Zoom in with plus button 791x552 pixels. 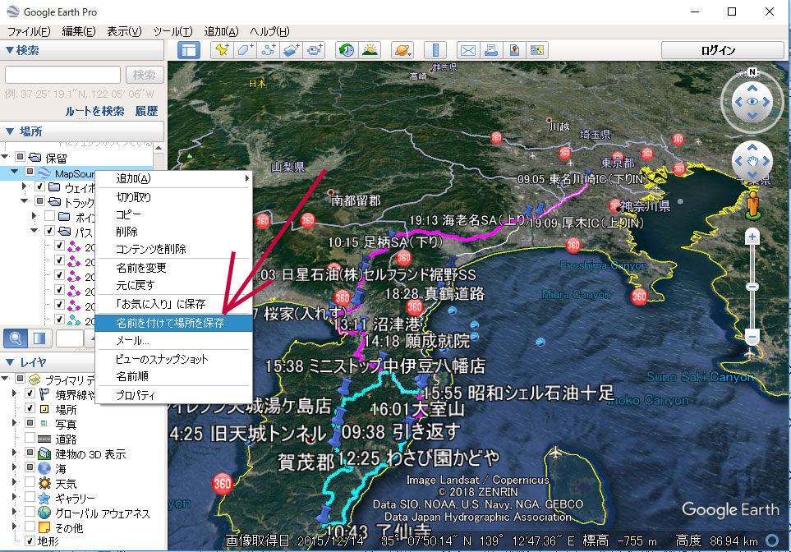pyautogui.click(x=752, y=237)
